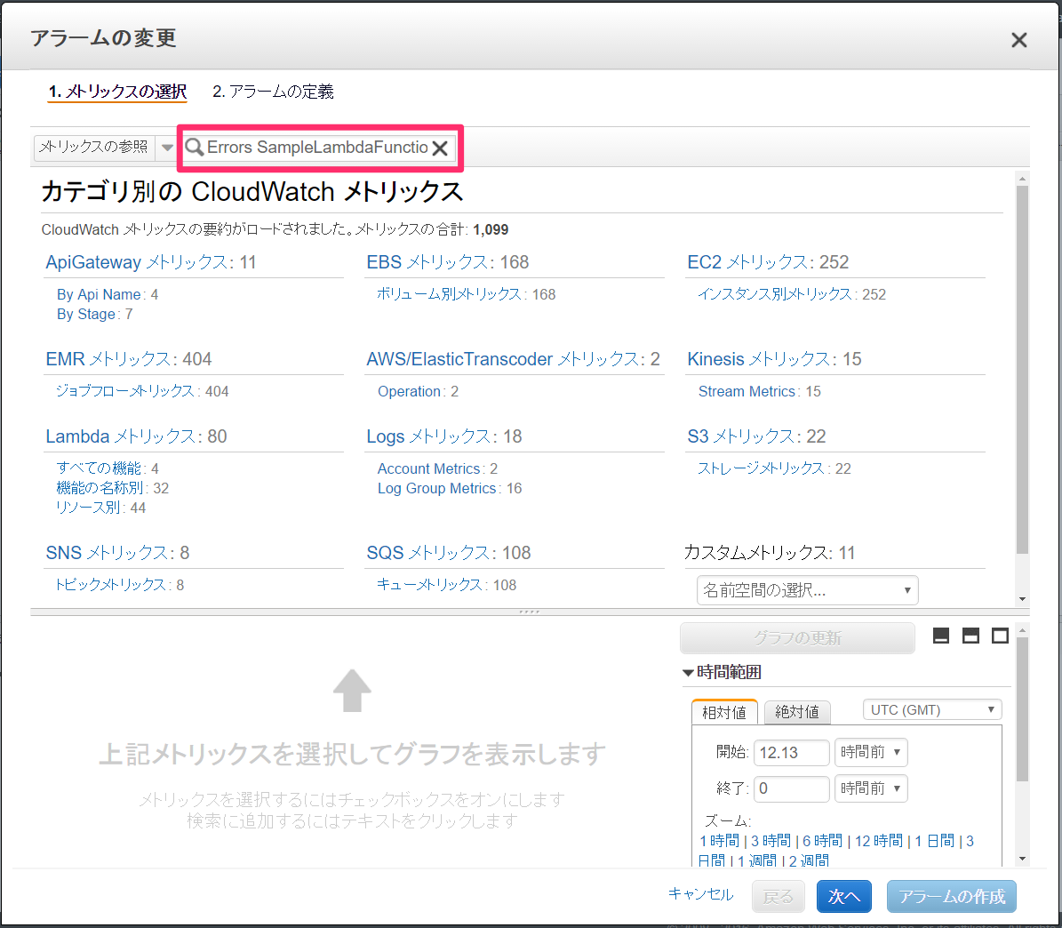Open ApiGateway メトリックス category
This screenshot has height=928, width=1062.
point(136,262)
